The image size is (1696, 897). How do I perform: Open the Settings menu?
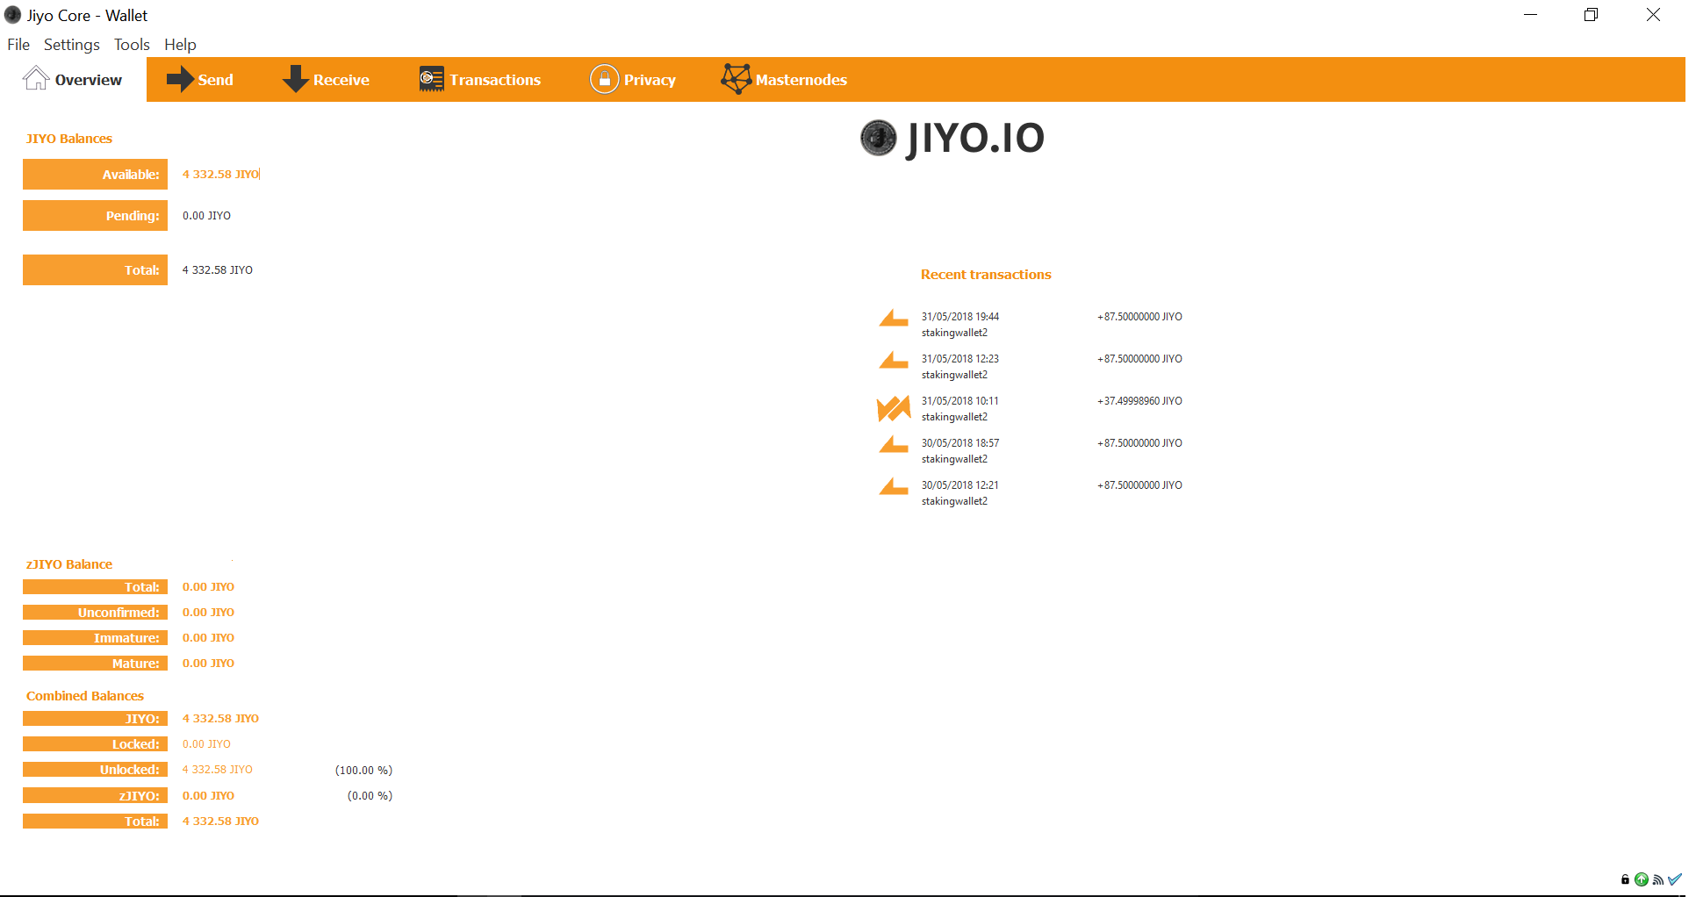72,45
